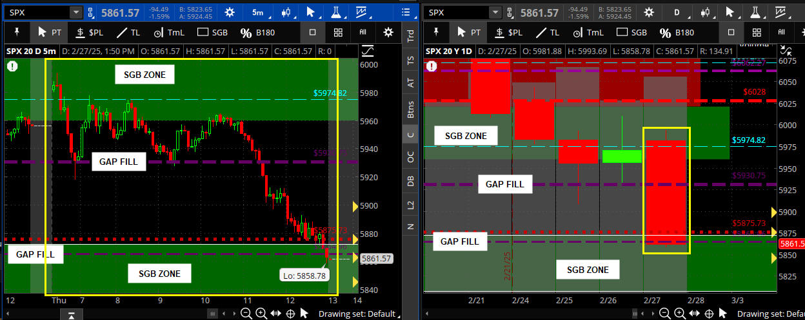This screenshot has height=320, width=805.
Task: Open the OC side tab
Action: click(x=410, y=156)
